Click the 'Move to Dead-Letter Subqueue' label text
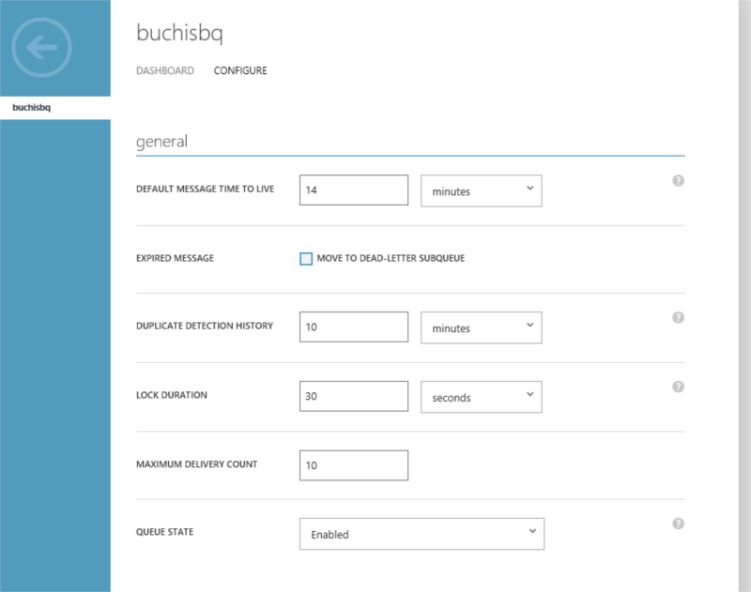This screenshot has height=592, width=751. point(391,259)
